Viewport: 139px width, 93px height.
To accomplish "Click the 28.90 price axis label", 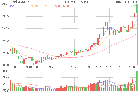I will click(x=5, y=65).
